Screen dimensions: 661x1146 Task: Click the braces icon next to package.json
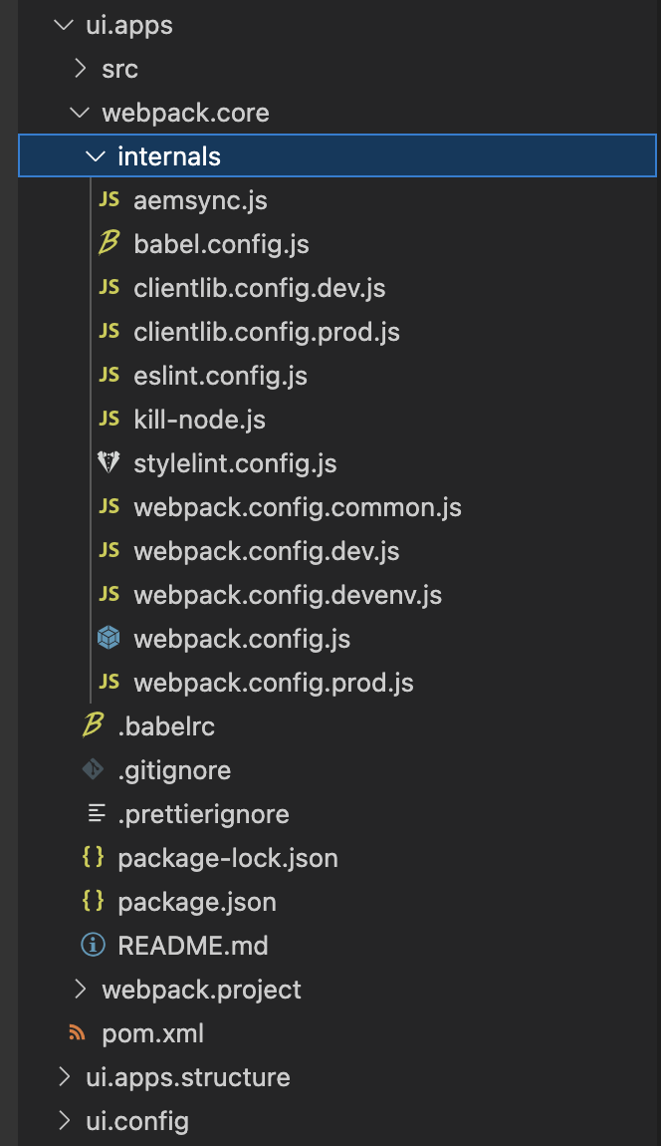pos(93,901)
